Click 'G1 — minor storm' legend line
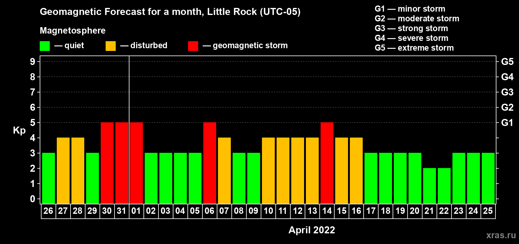This screenshot has width=519, height=244. [x=410, y=9]
